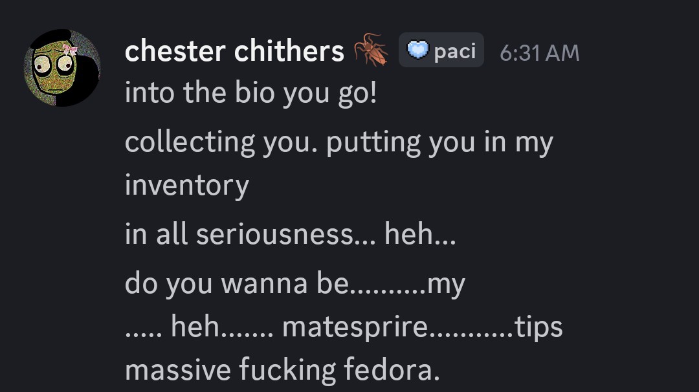Click the username "chester chithers"
Screen dimensions: 699x392
[234, 51]
